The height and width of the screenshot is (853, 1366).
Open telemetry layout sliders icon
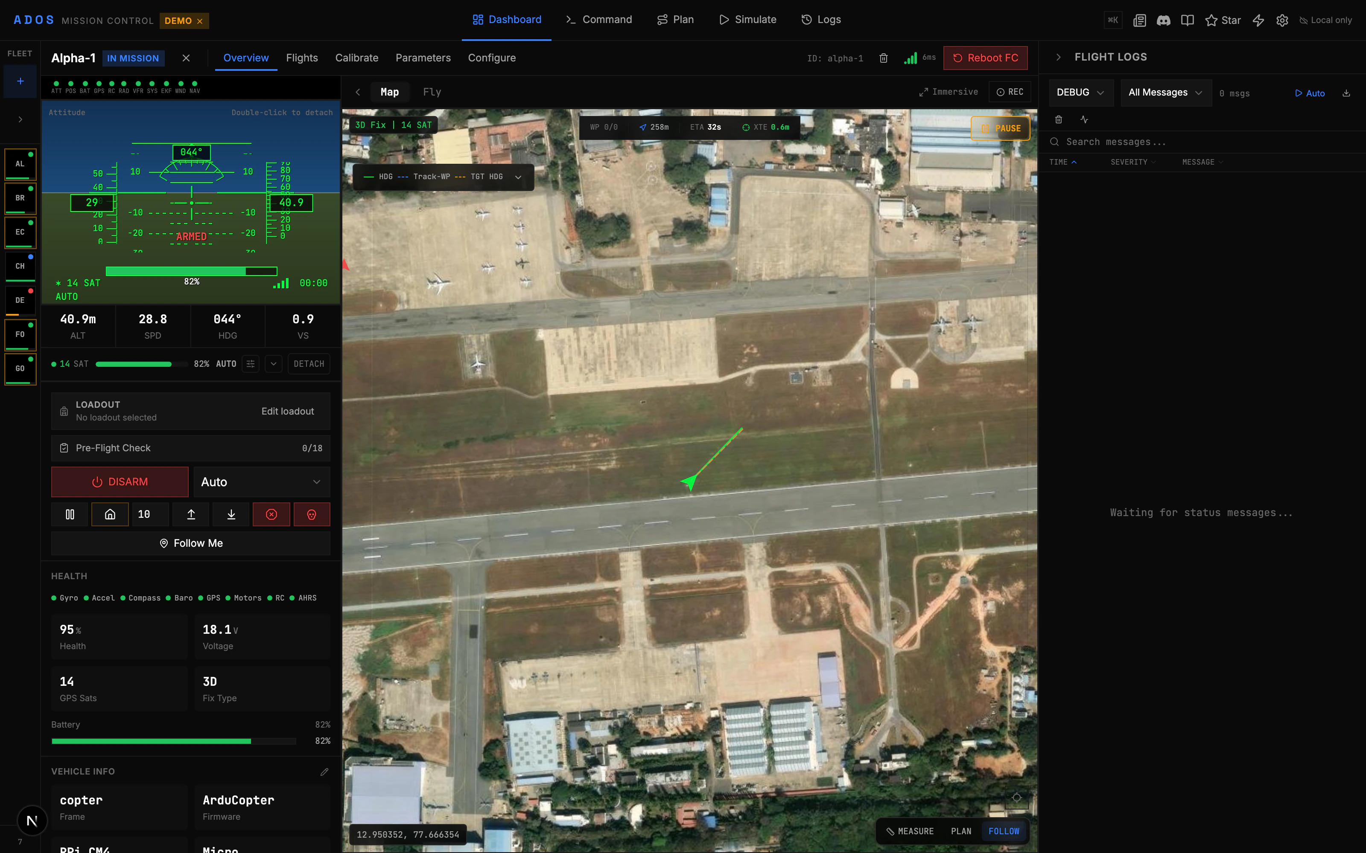click(x=251, y=364)
